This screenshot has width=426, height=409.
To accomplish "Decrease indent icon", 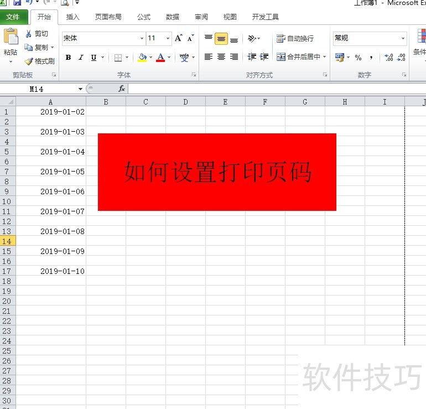I will click(x=252, y=57).
